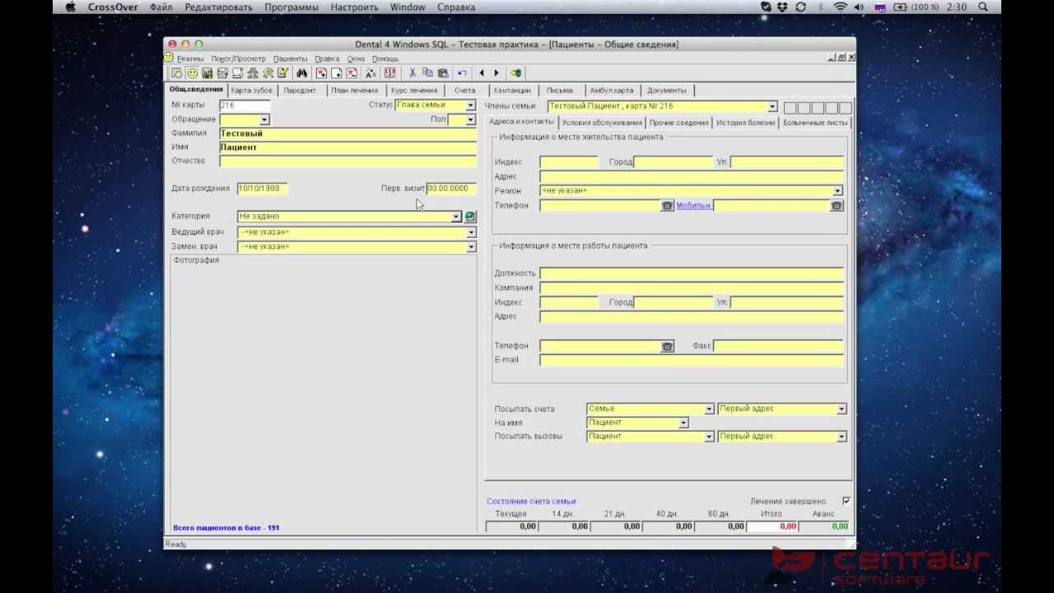Click the first toolbar icon with green arrow
This screenshot has width=1054, height=593.
click(176, 73)
